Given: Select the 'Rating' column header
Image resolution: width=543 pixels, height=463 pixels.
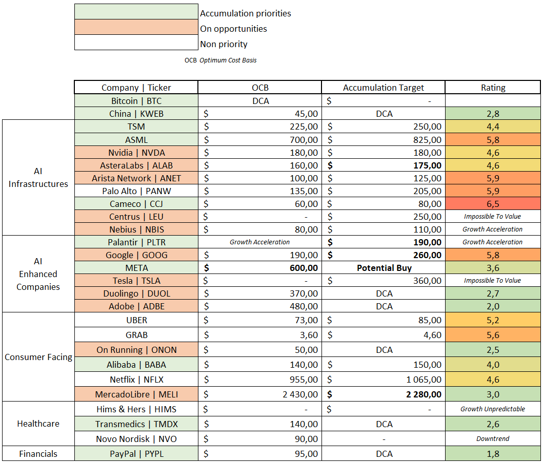Looking at the screenshot, I should [x=493, y=88].
